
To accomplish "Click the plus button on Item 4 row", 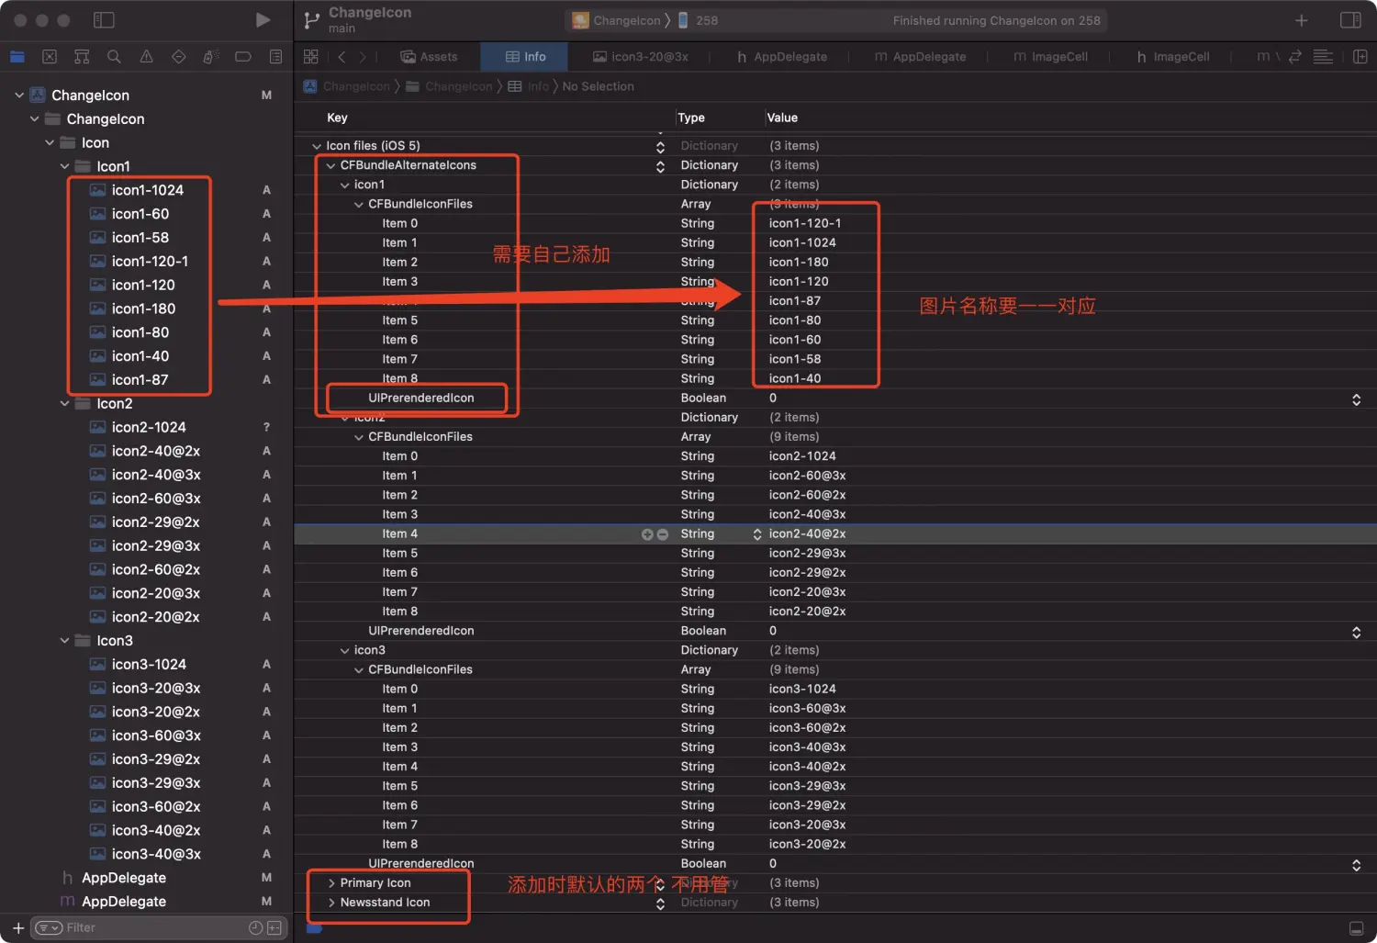I will click(x=647, y=534).
